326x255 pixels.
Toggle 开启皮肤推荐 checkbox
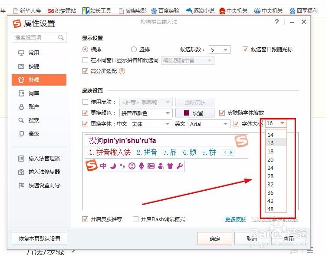pos(85,219)
